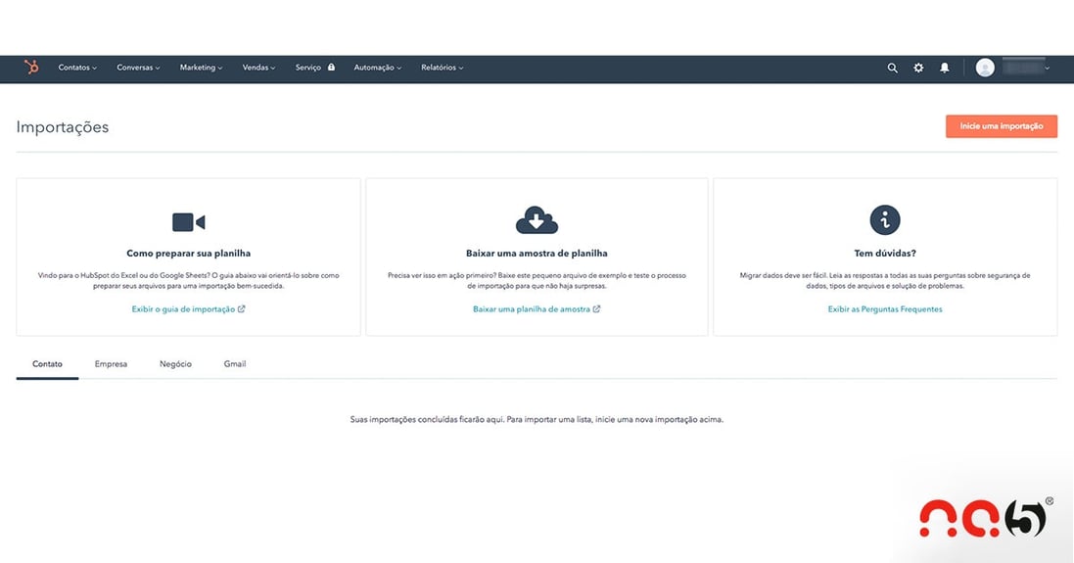The height and width of the screenshot is (563, 1074).
Task: Open the search magnifier icon
Action: coord(893,68)
